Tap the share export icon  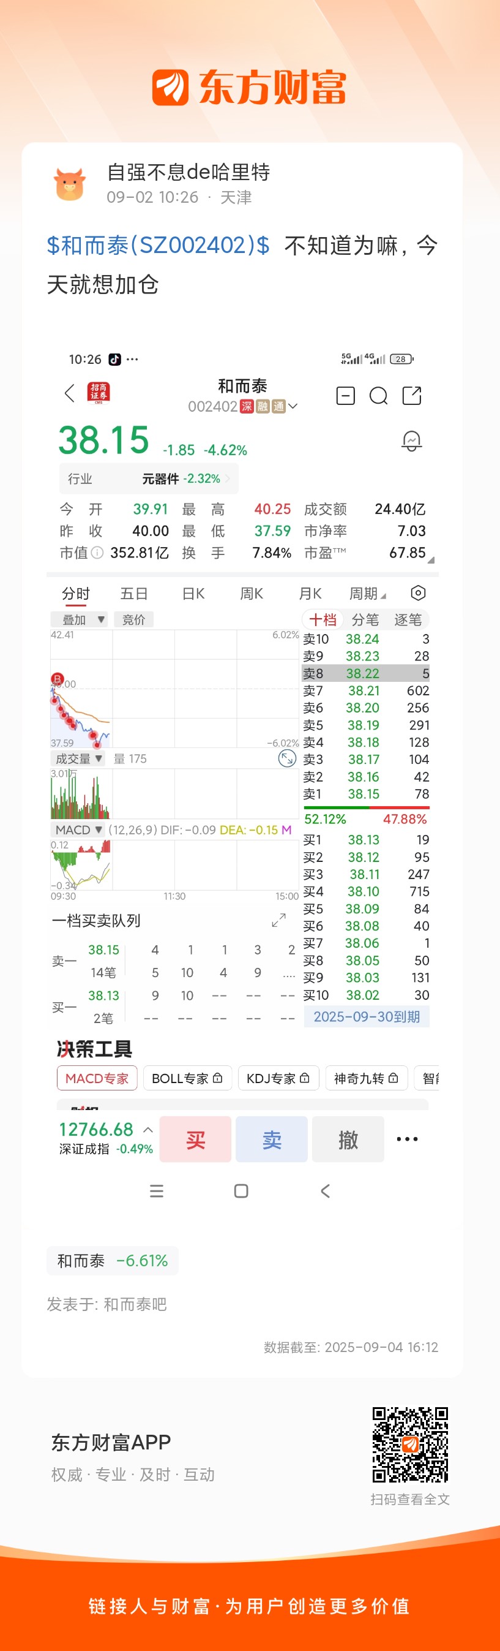point(412,396)
